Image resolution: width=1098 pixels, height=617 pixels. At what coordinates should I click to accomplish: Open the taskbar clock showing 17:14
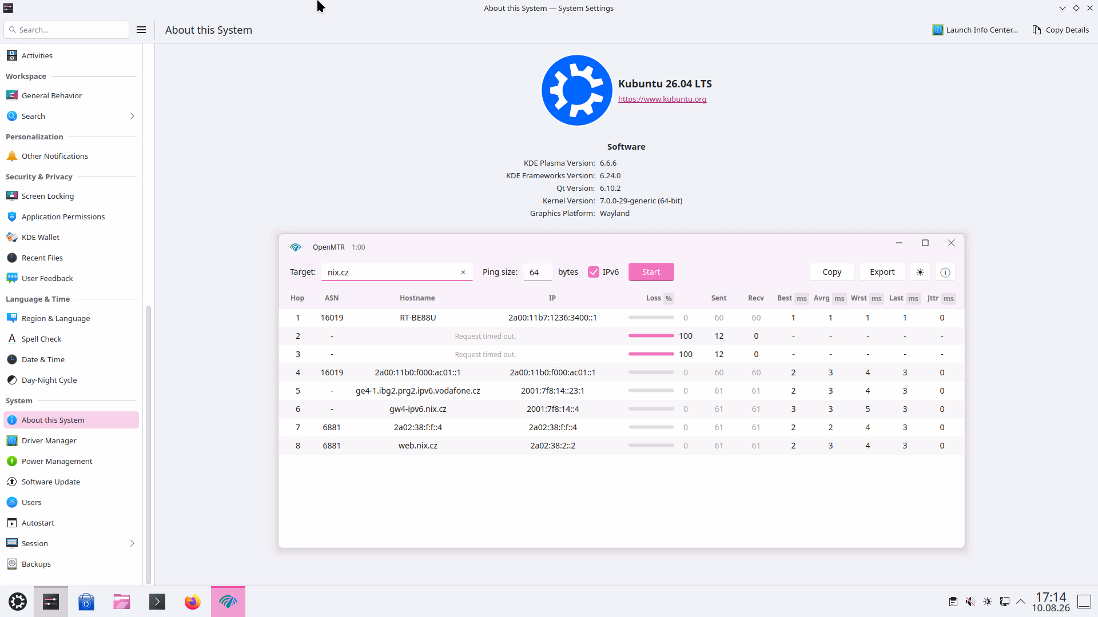point(1051,602)
